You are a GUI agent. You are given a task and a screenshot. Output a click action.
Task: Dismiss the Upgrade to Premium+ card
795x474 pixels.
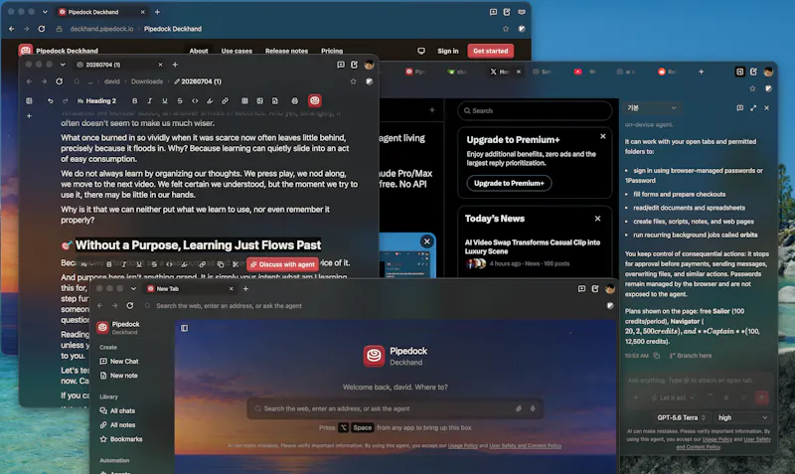603,136
